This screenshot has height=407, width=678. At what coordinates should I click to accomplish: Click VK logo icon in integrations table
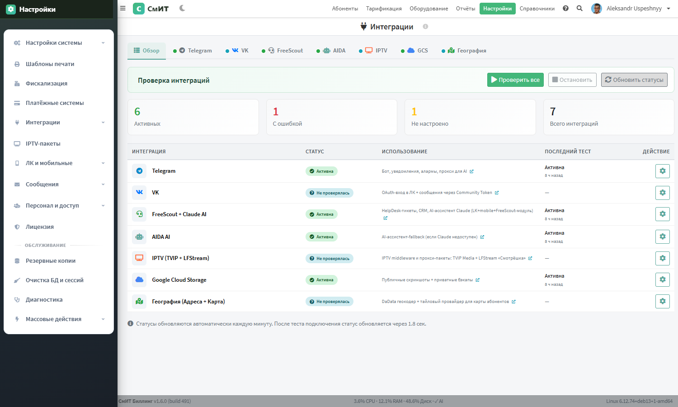point(139,193)
